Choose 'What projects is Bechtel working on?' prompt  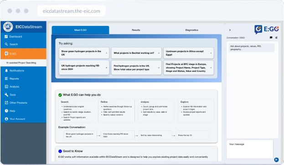[x=136, y=53]
